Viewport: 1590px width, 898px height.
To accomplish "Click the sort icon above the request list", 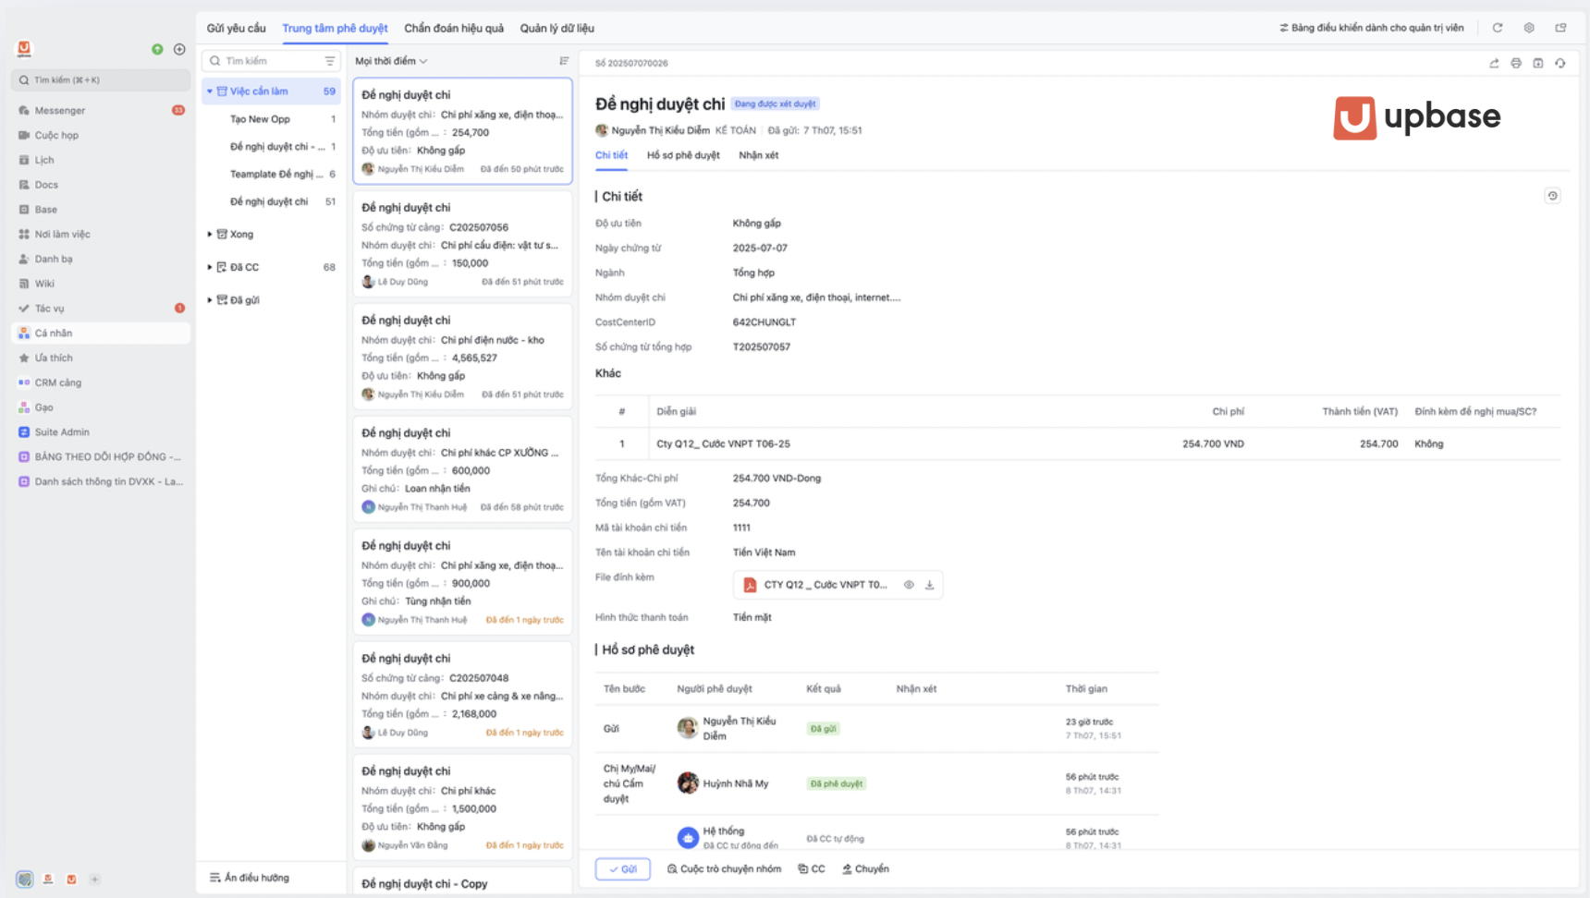I will [x=564, y=61].
